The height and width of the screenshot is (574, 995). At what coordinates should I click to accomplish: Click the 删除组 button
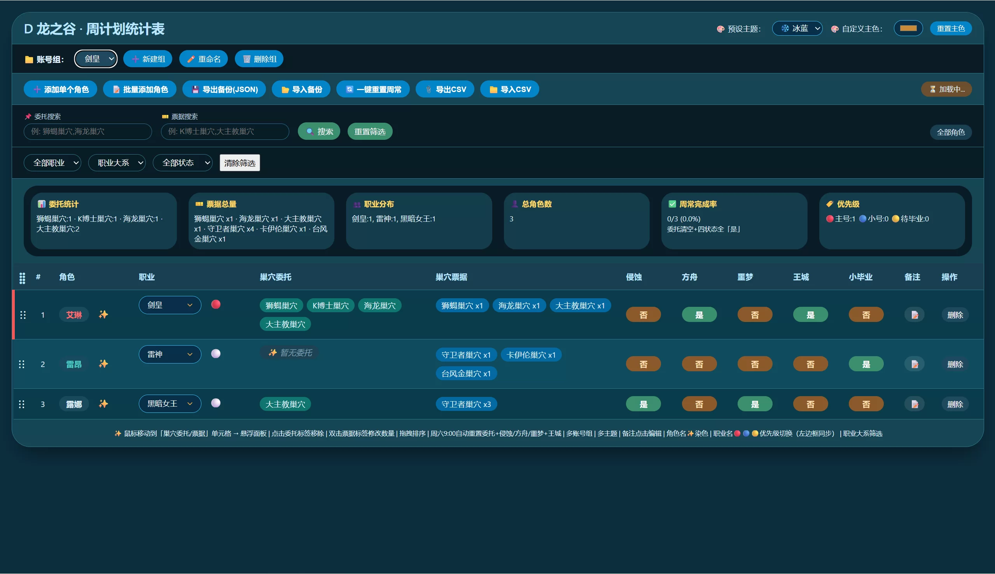click(x=259, y=59)
